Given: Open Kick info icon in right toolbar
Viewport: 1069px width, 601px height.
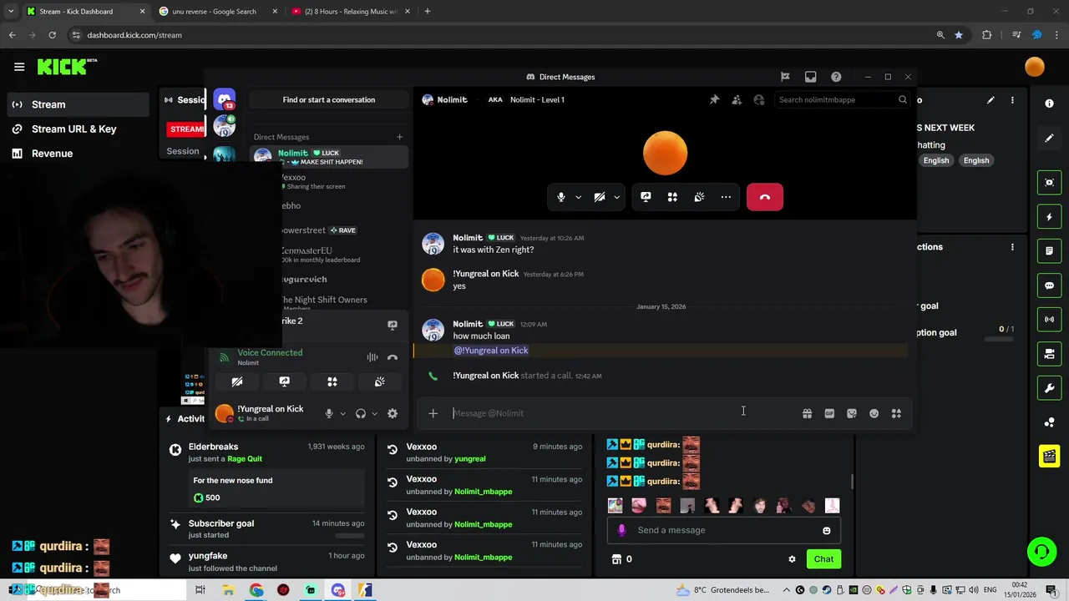Looking at the screenshot, I should coord(1049,104).
